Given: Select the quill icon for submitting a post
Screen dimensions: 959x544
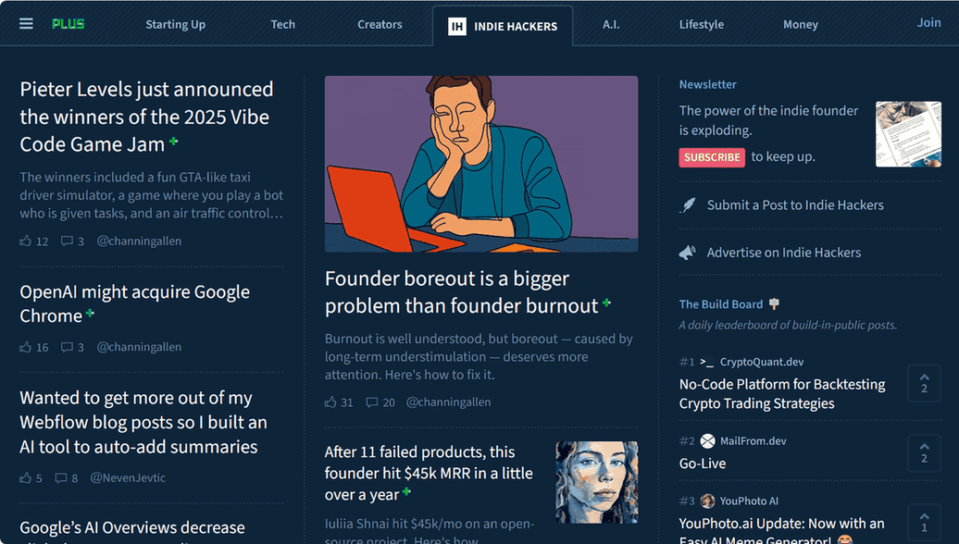Looking at the screenshot, I should point(688,204).
